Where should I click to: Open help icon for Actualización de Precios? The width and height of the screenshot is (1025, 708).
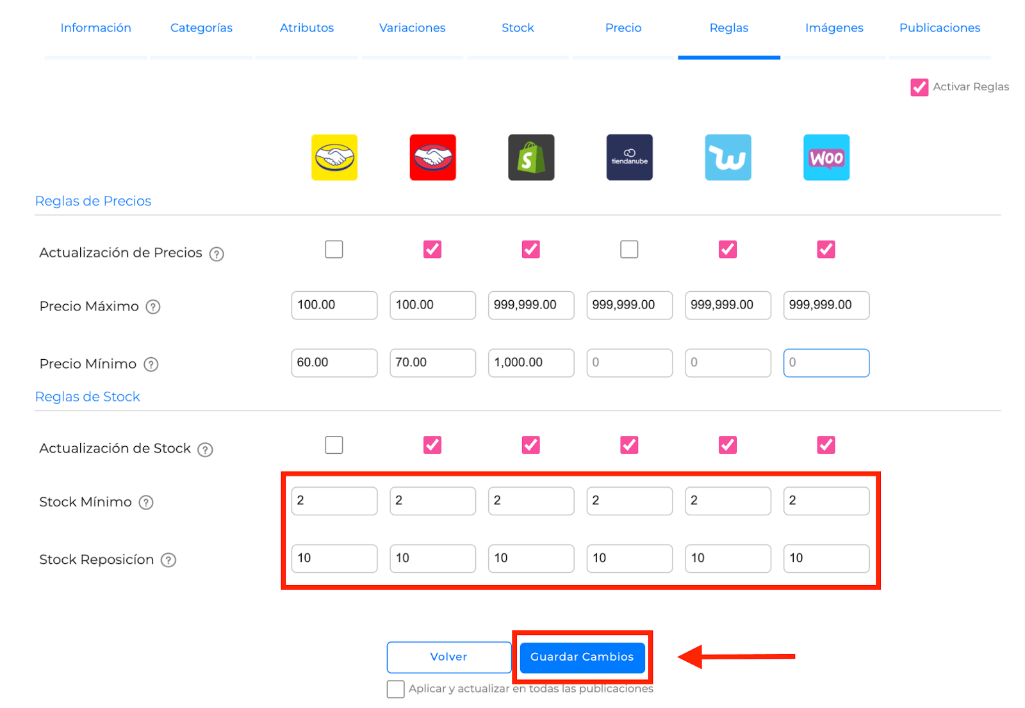(217, 254)
